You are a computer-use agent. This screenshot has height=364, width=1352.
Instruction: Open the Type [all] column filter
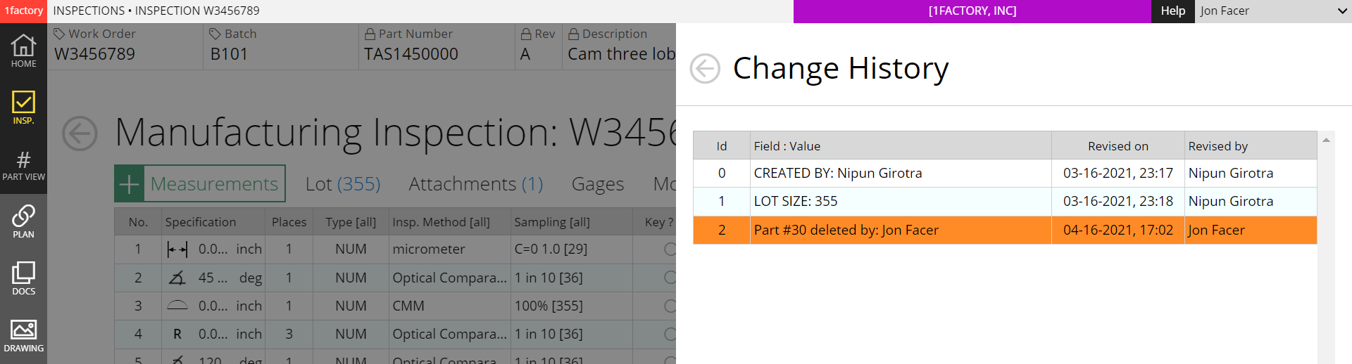coord(351,222)
